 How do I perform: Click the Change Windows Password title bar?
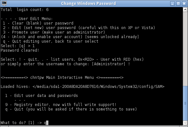[x=89, y=4]
